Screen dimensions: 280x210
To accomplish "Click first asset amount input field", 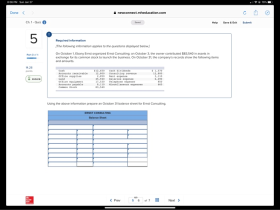I will click(x=85, y=132).
